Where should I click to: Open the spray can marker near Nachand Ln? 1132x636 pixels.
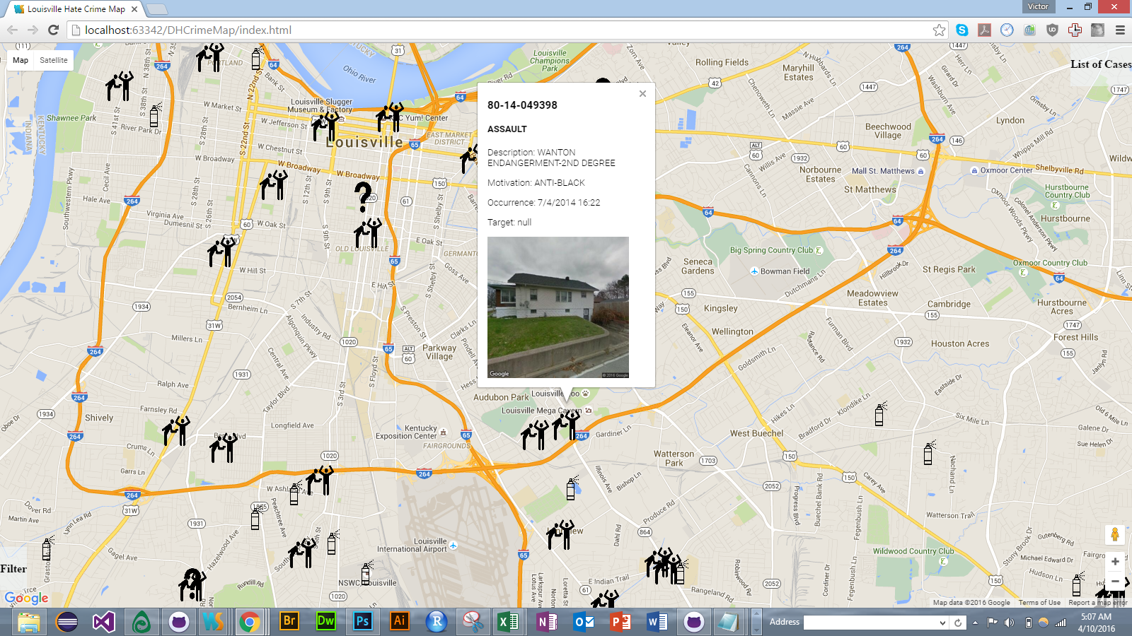929,452
